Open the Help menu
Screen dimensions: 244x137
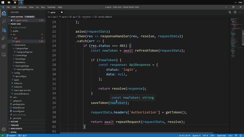pyautogui.click(x=60, y=7)
